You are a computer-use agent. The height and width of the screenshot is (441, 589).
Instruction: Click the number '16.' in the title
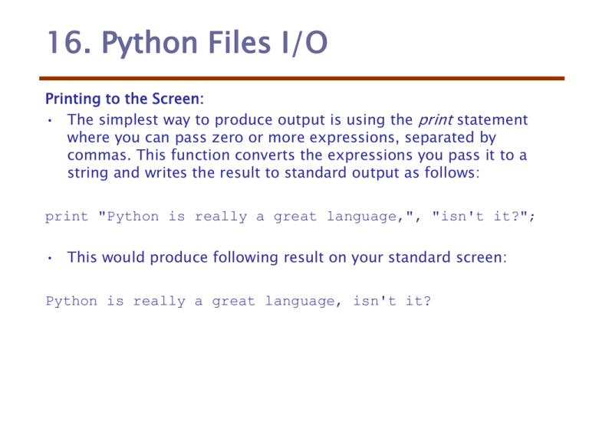click(x=70, y=42)
